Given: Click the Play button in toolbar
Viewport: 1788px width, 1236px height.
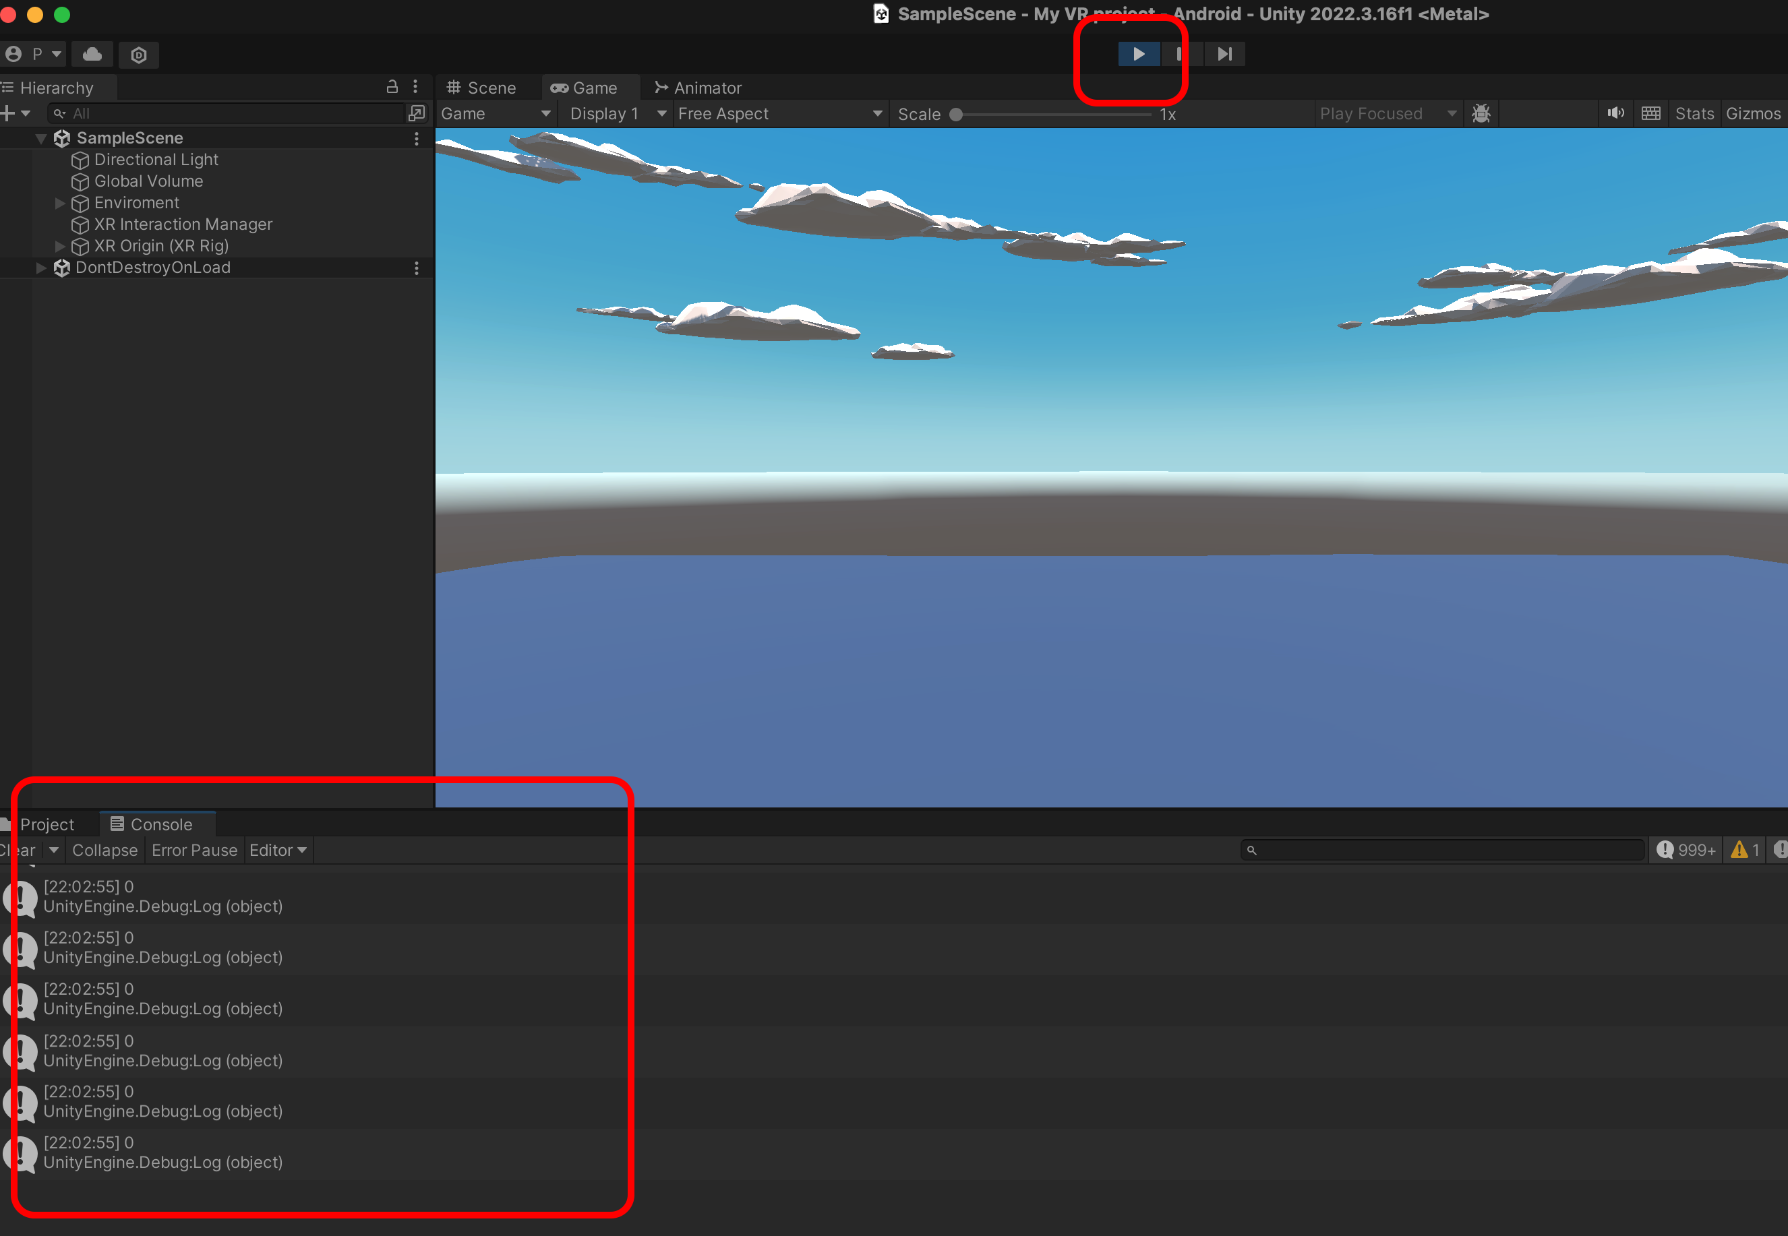Looking at the screenshot, I should click(1138, 54).
